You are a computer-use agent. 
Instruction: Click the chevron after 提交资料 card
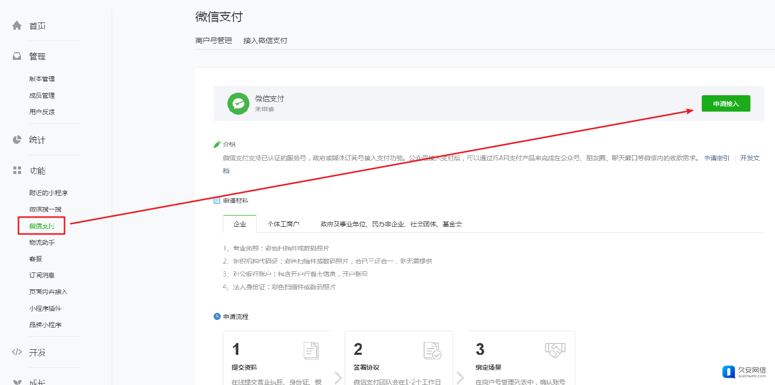coord(338,378)
